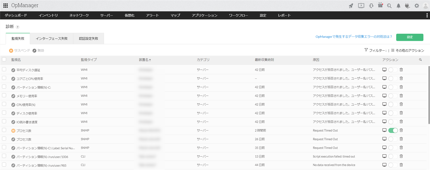Check the メモリー使用率 row checkbox
Screen dimensions: 430x170
pos(4,95)
